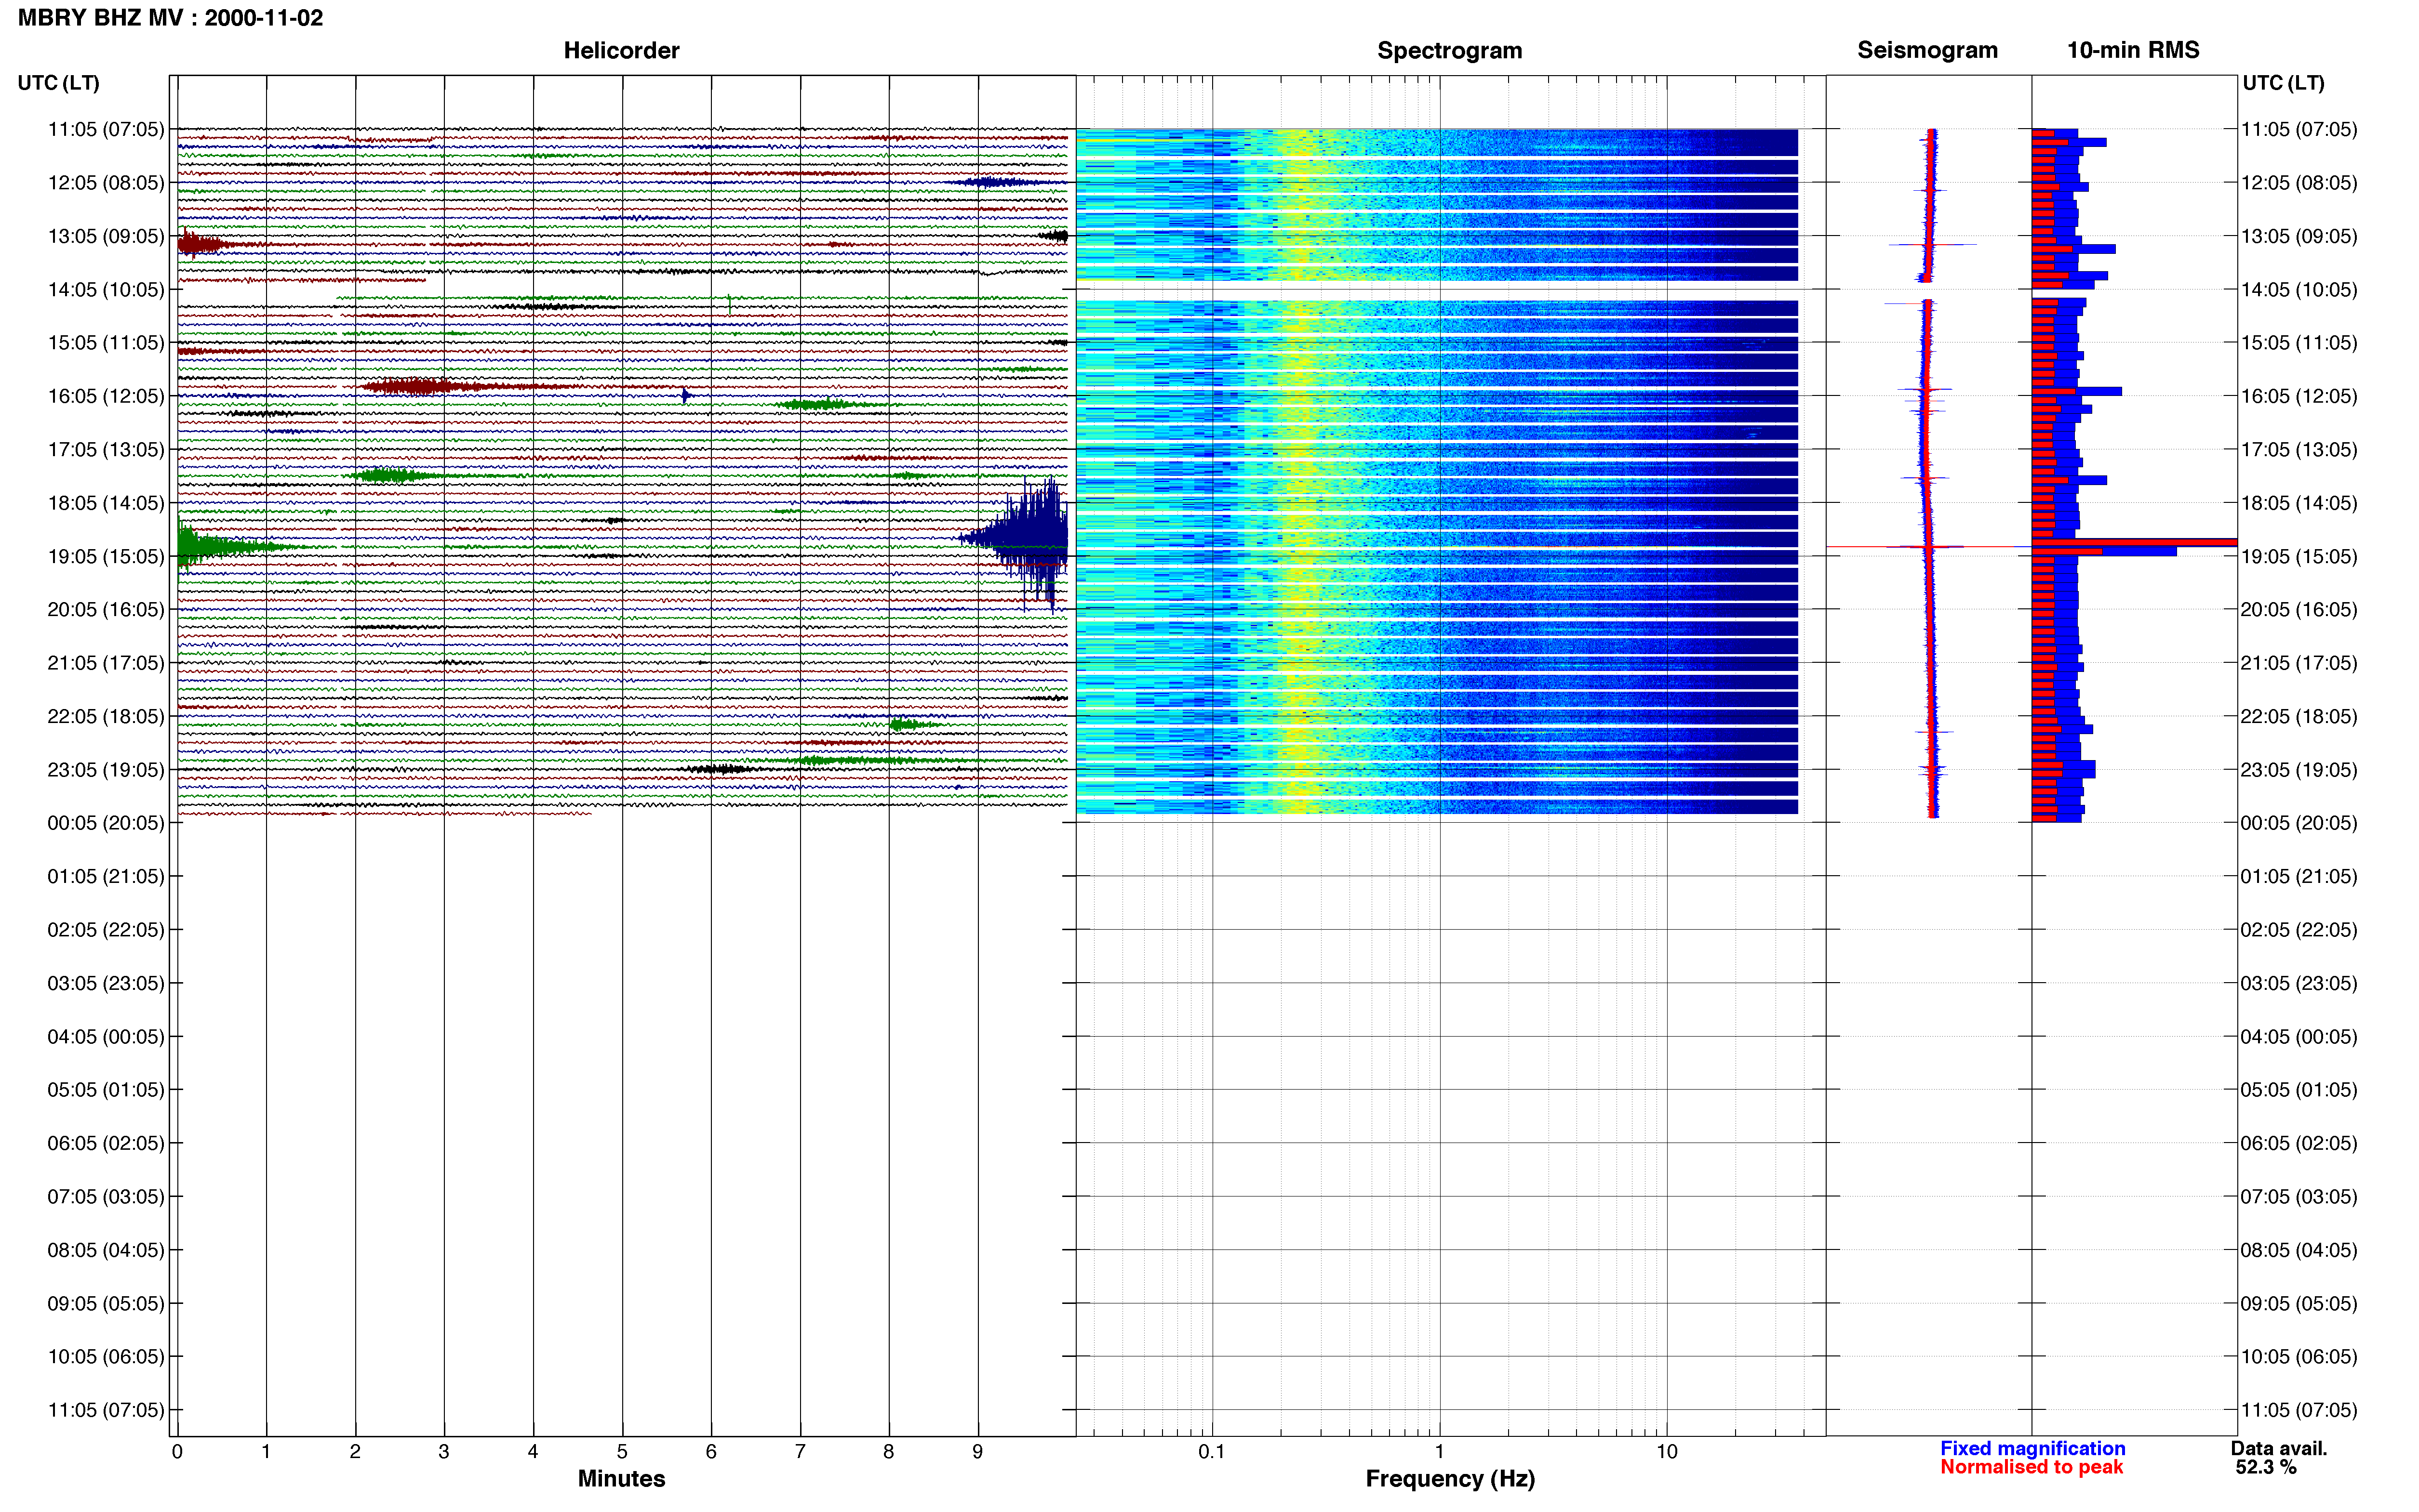Viewport: 2419px width, 1512px height.
Task: Click Helicorder-side time label "00:05 (20:05)"
Action: click(x=106, y=823)
